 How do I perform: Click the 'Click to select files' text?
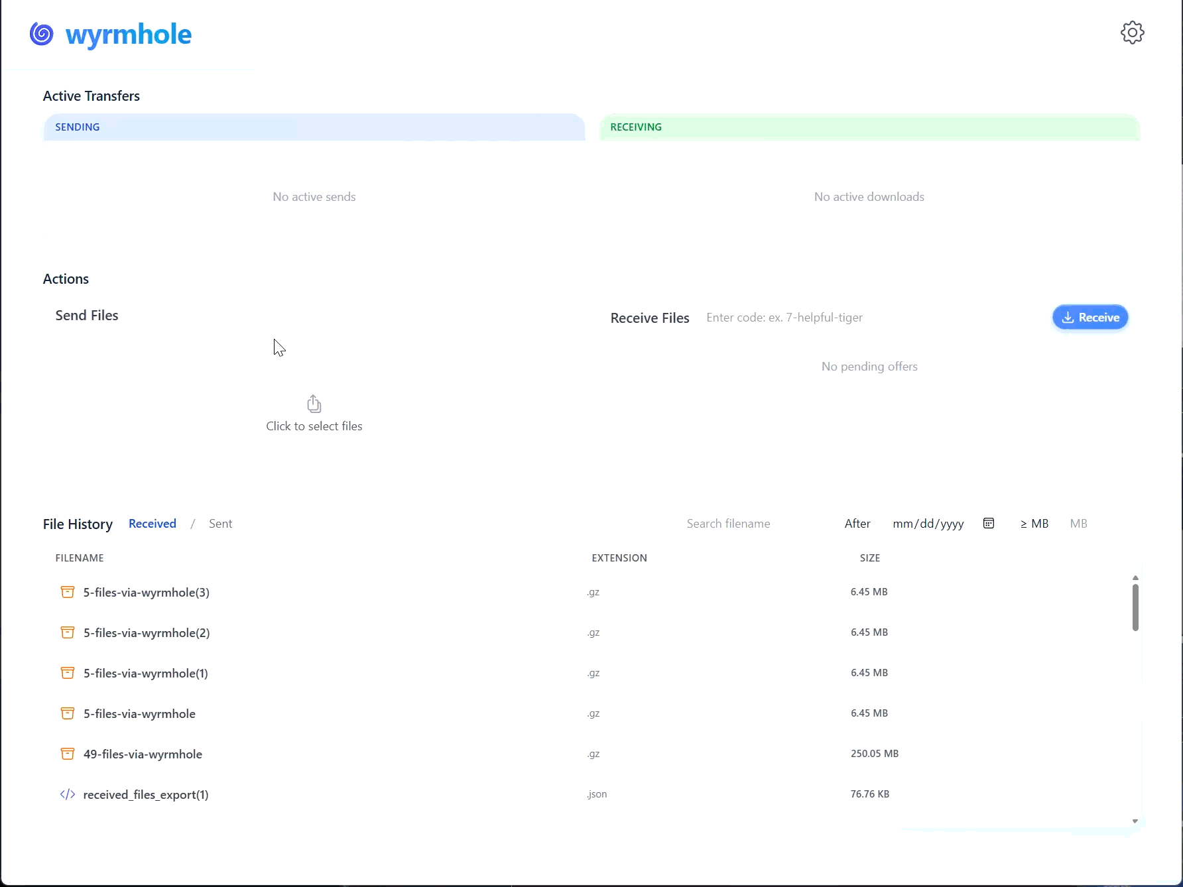coord(314,426)
